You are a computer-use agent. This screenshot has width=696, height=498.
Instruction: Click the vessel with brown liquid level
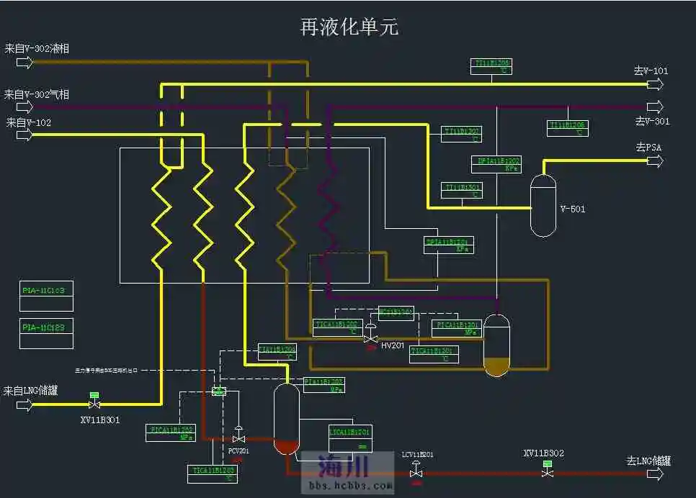(x=496, y=345)
